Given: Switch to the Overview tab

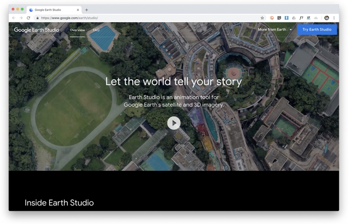Looking at the screenshot, I should click(x=77, y=30).
